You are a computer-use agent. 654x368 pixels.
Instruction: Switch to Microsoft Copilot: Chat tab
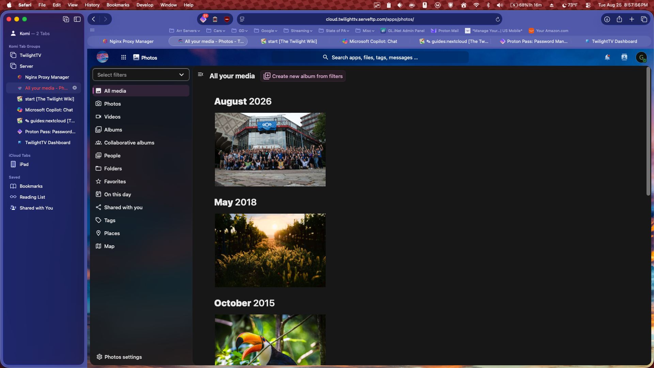(370, 41)
